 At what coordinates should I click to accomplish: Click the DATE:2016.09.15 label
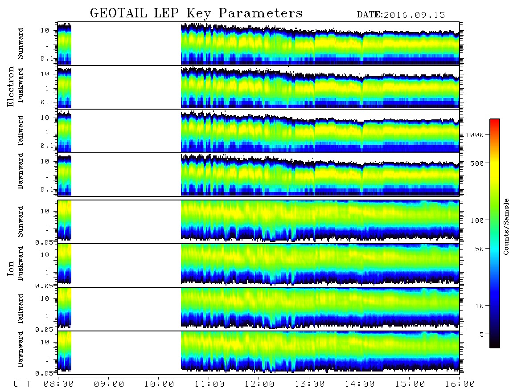click(x=401, y=15)
